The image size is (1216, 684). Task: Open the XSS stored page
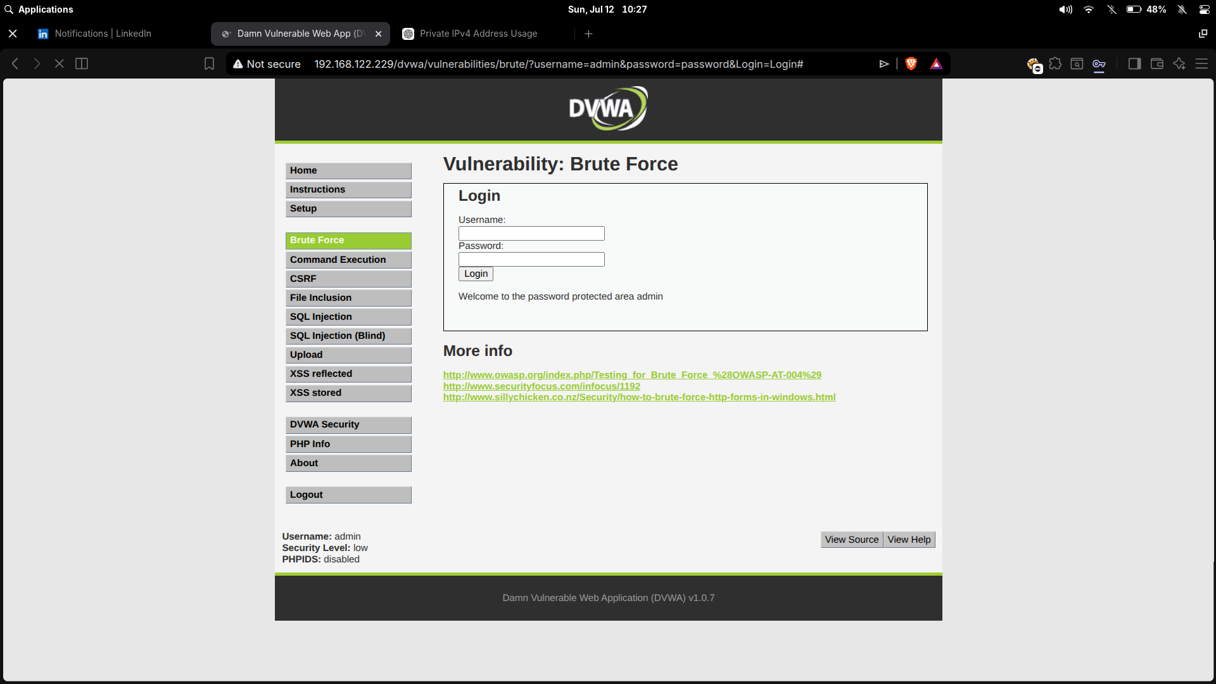tap(348, 393)
